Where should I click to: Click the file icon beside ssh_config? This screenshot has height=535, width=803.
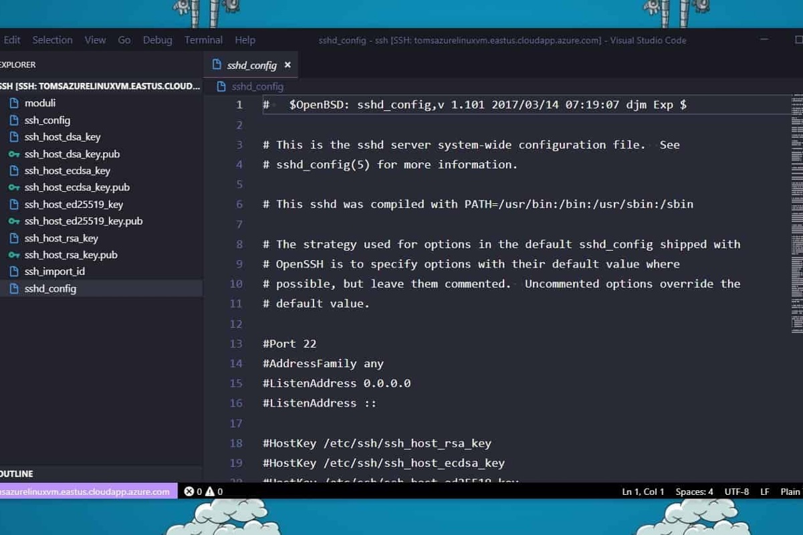(x=13, y=120)
